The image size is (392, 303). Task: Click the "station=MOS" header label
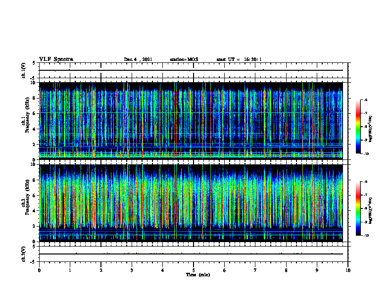click(x=184, y=59)
